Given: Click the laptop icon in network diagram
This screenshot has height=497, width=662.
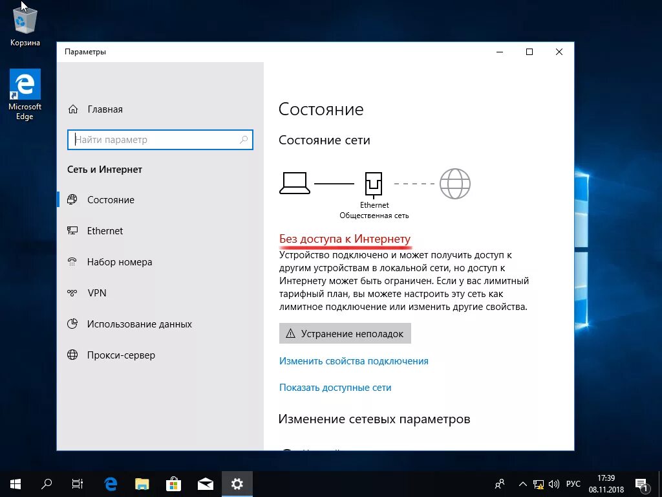Looking at the screenshot, I should (295, 183).
